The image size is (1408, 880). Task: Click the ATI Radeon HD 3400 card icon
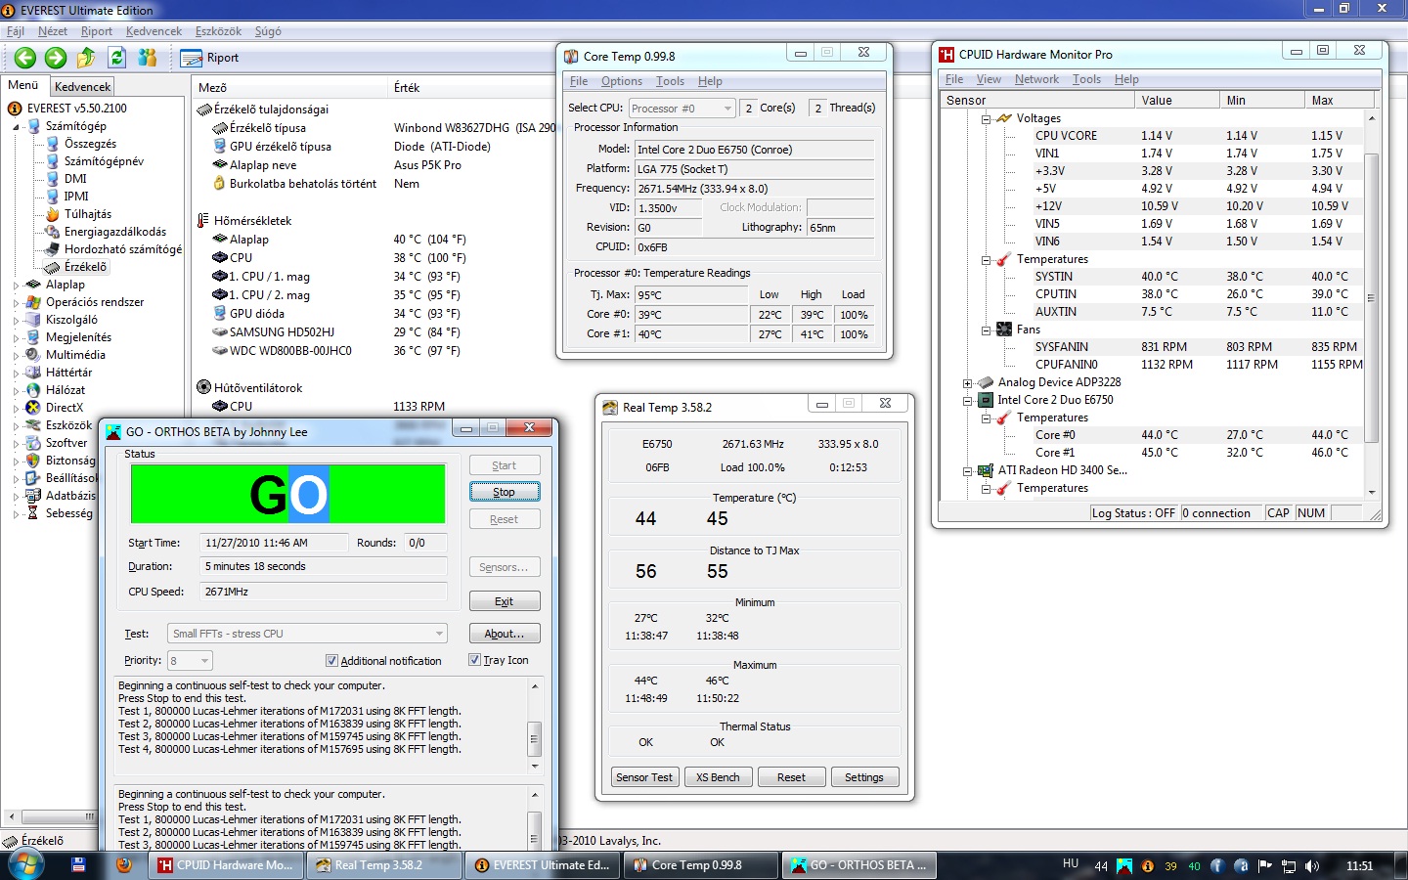click(x=986, y=470)
